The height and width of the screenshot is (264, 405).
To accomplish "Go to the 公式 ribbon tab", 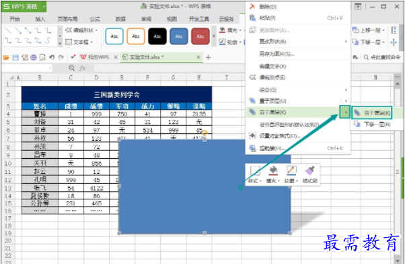I will (x=95, y=19).
